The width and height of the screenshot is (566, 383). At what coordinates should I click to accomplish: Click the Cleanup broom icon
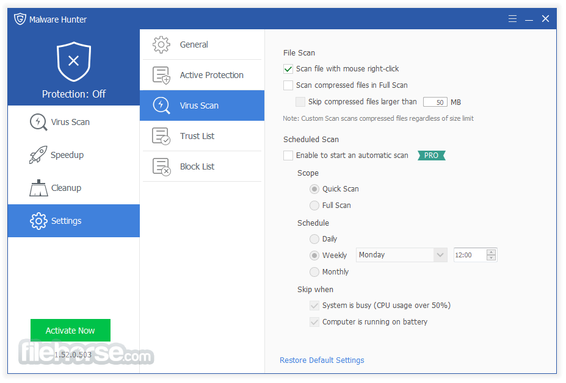38,188
